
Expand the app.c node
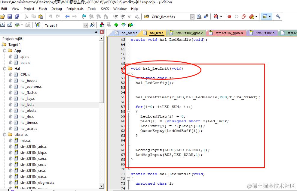pyautogui.click(x=11, y=57)
